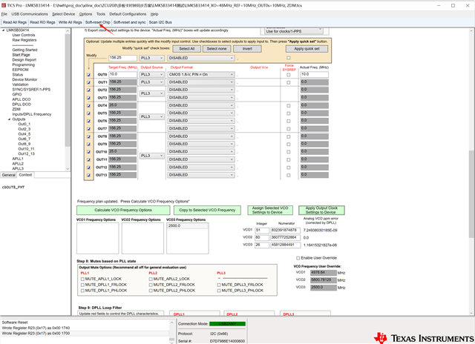475x344 pixels.
Task: Open OUT0 CMOS output format dropdown
Action: pyautogui.click(x=201, y=74)
